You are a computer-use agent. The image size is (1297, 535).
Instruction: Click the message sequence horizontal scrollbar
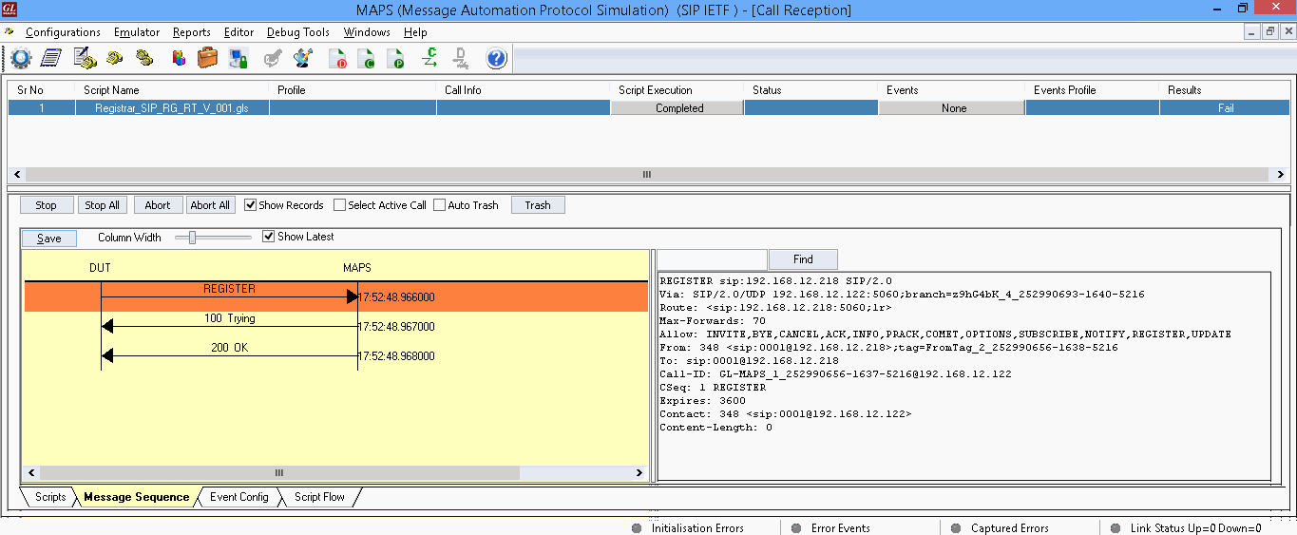(x=334, y=472)
